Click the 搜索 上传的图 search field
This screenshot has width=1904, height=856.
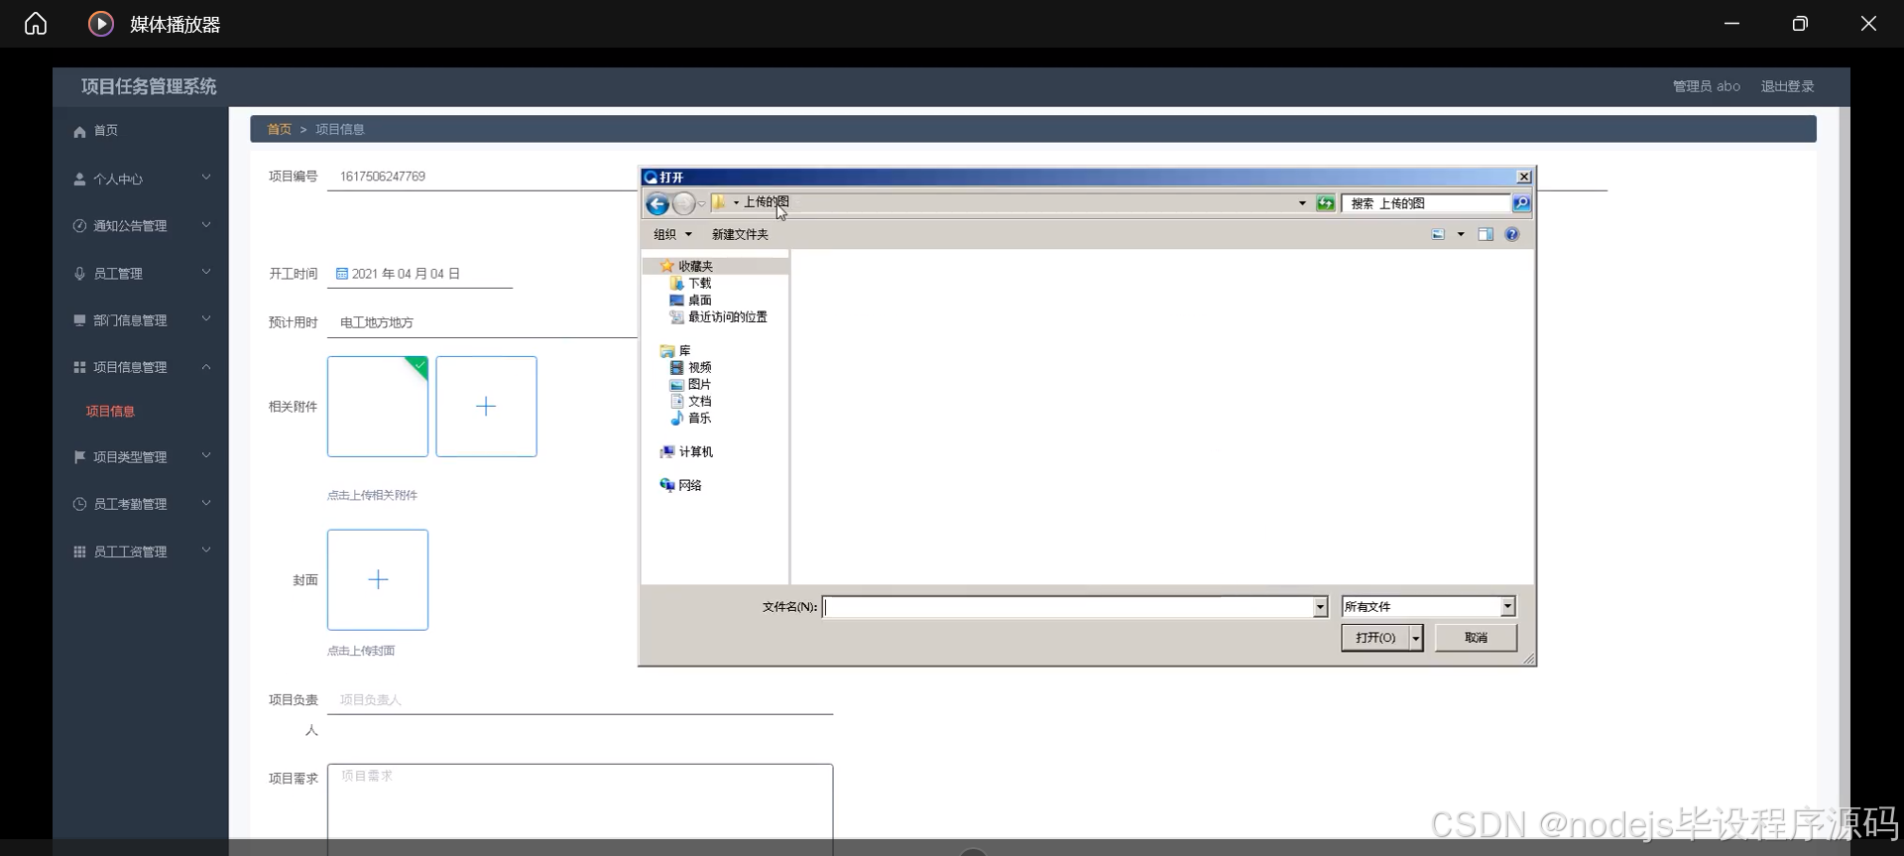1425,203
